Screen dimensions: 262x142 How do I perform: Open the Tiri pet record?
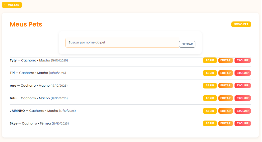click(210, 73)
